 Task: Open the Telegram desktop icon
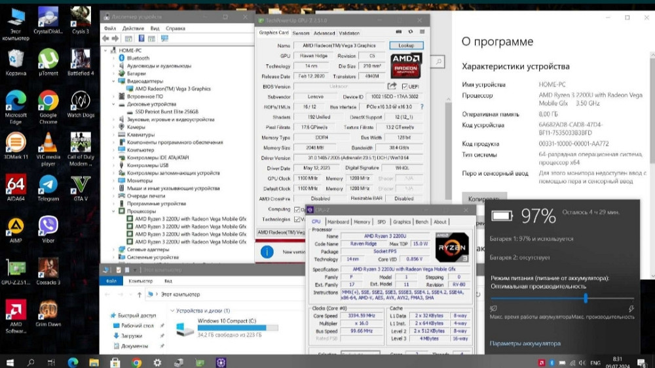[48, 188]
